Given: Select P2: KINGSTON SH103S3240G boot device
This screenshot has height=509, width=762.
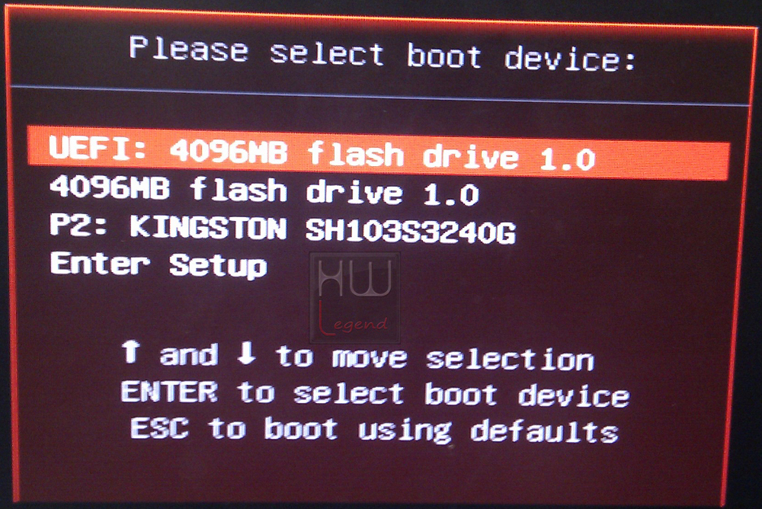Looking at the screenshot, I should coord(283,229).
